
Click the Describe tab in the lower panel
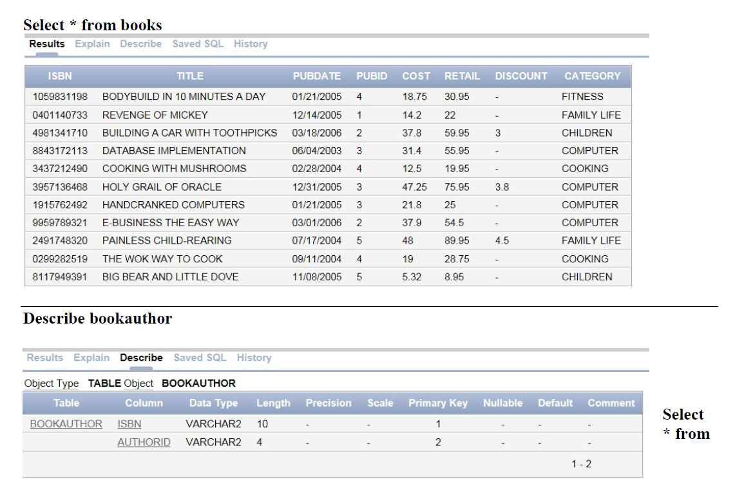[x=141, y=357]
